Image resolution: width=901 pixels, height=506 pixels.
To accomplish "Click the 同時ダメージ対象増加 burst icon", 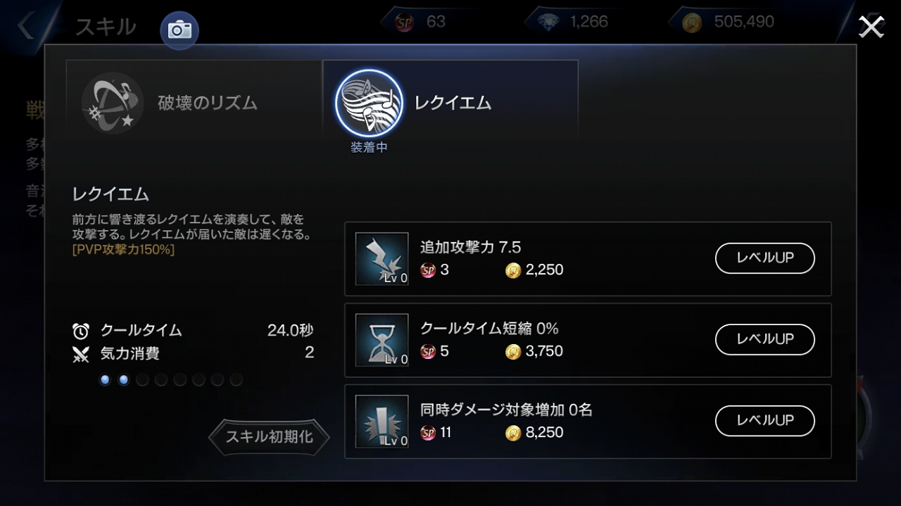I will pos(382,422).
